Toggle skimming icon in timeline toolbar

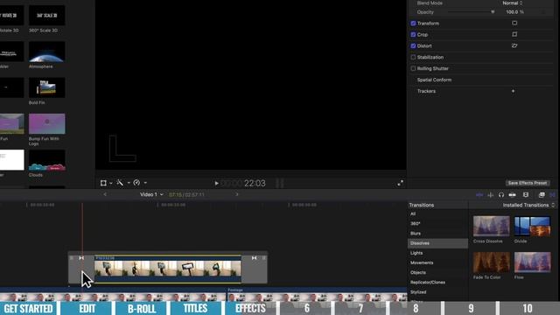479,194
